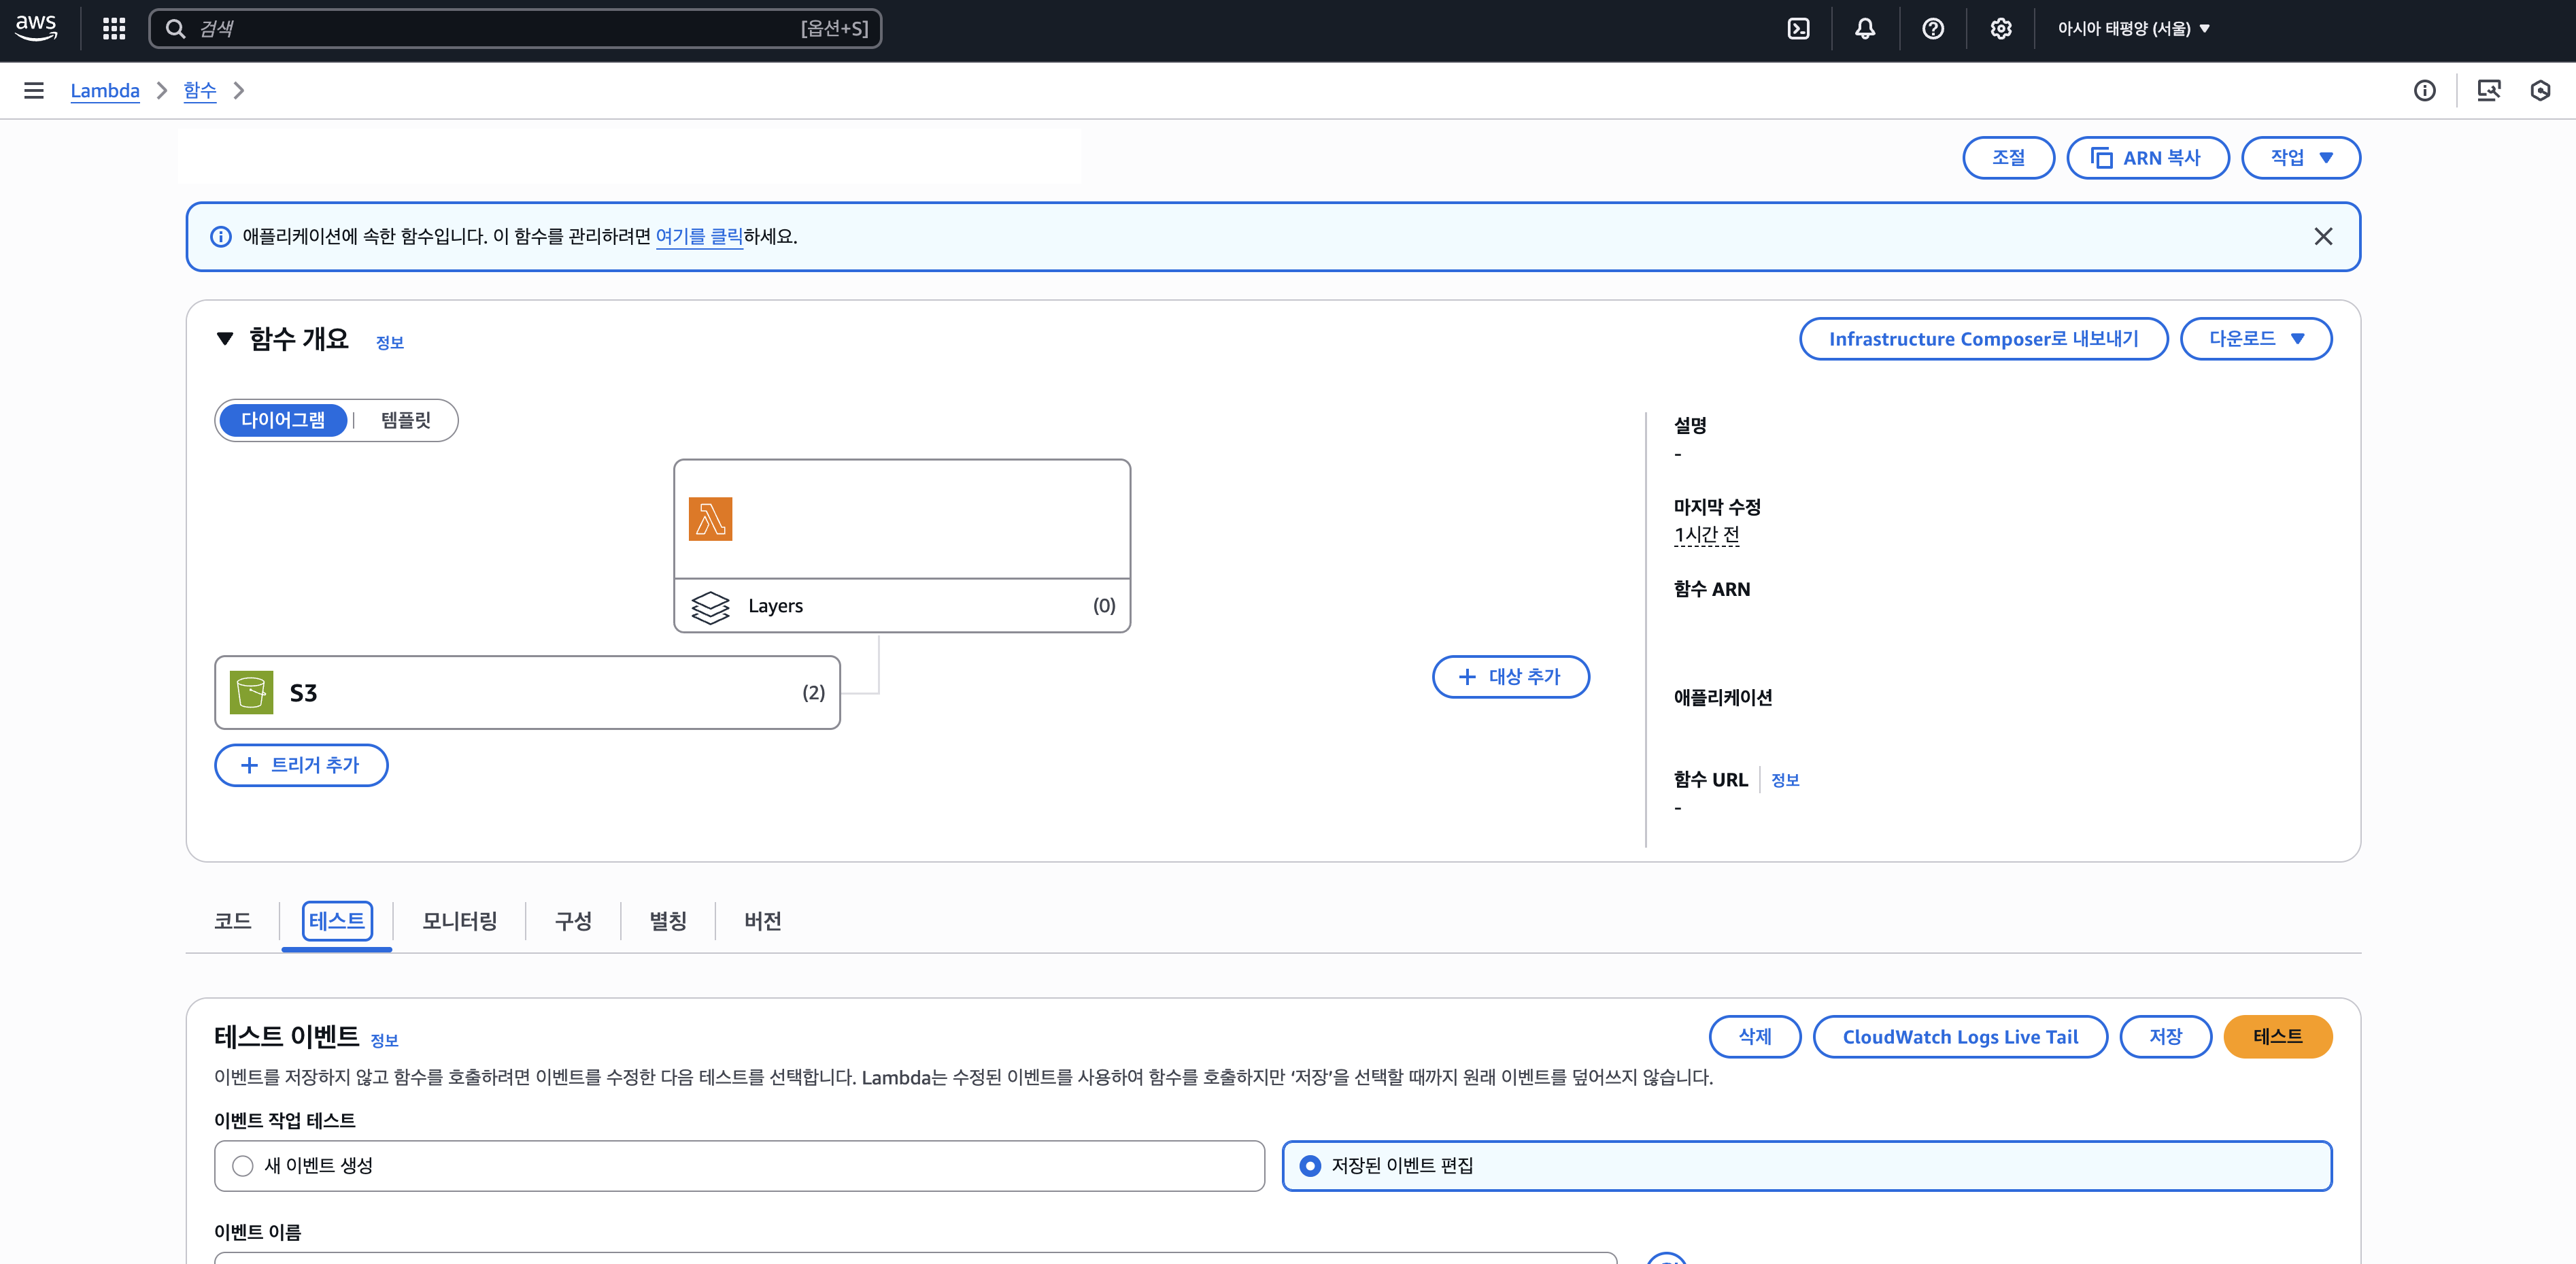Follow the 여기를 클릭 link in banner
Screen dimensions: 2576x1264
[x=699, y=237]
